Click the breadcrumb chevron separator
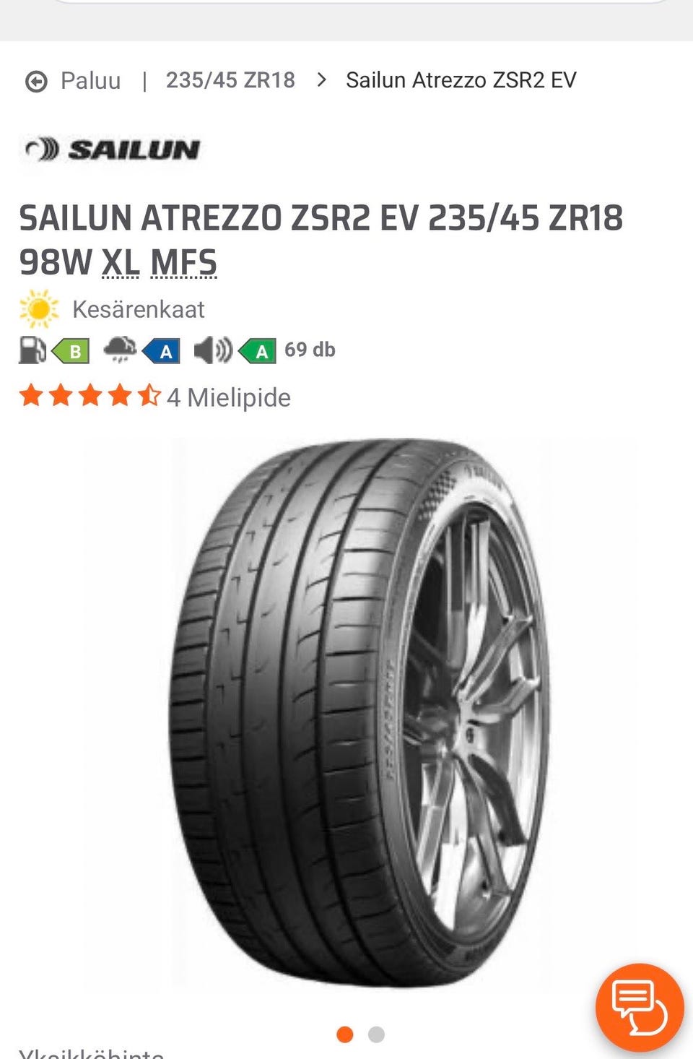 click(x=321, y=80)
